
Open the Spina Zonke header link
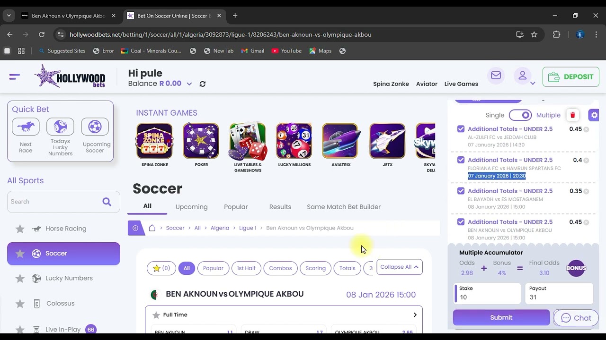391,84
